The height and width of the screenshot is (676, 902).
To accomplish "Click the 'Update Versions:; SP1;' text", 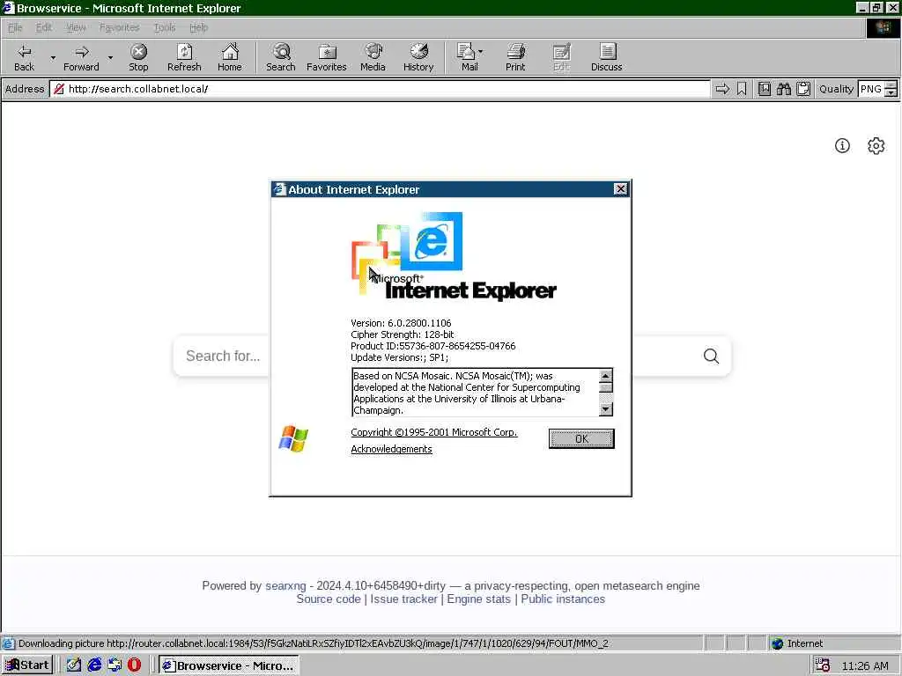I will click(x=399, y=357).
